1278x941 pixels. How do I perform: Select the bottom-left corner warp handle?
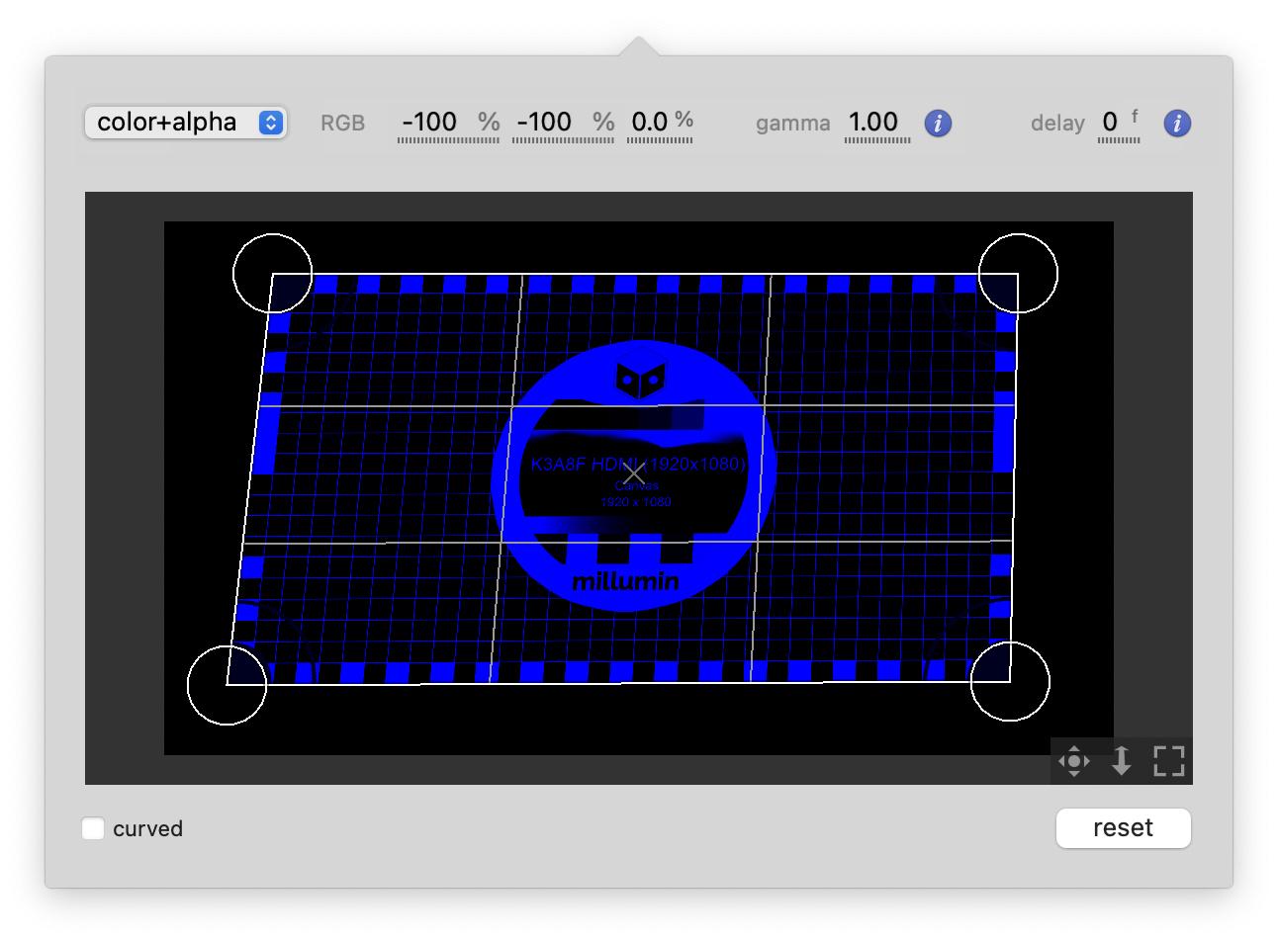click(x=228, y=684)
